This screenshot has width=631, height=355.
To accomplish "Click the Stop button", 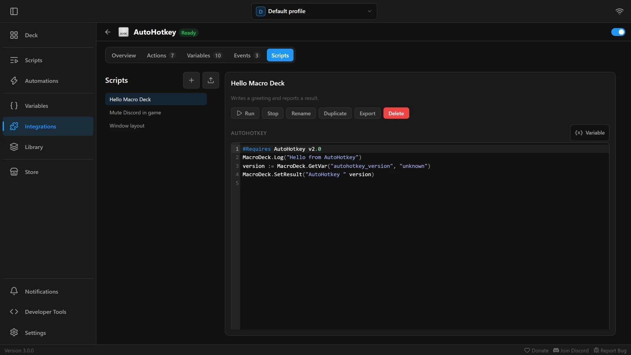I will (273, 113).
